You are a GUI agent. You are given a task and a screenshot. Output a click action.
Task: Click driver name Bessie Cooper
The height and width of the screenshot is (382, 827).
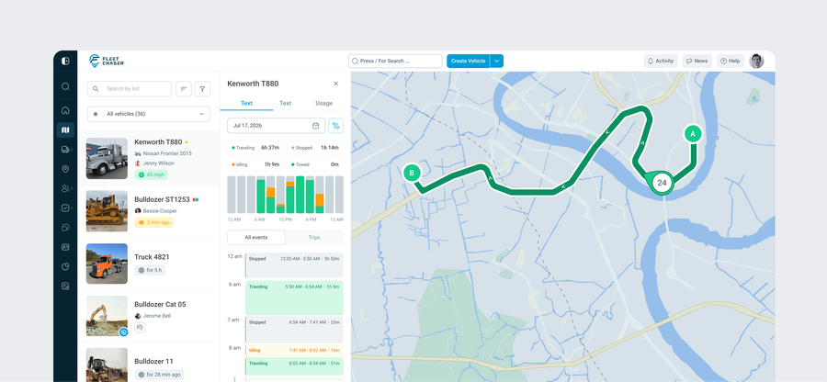(160, 211)
